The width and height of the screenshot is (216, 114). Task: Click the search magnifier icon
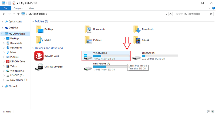click(x=211, y=14)
